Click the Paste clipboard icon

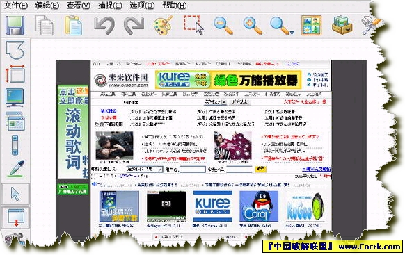[73, 25]
